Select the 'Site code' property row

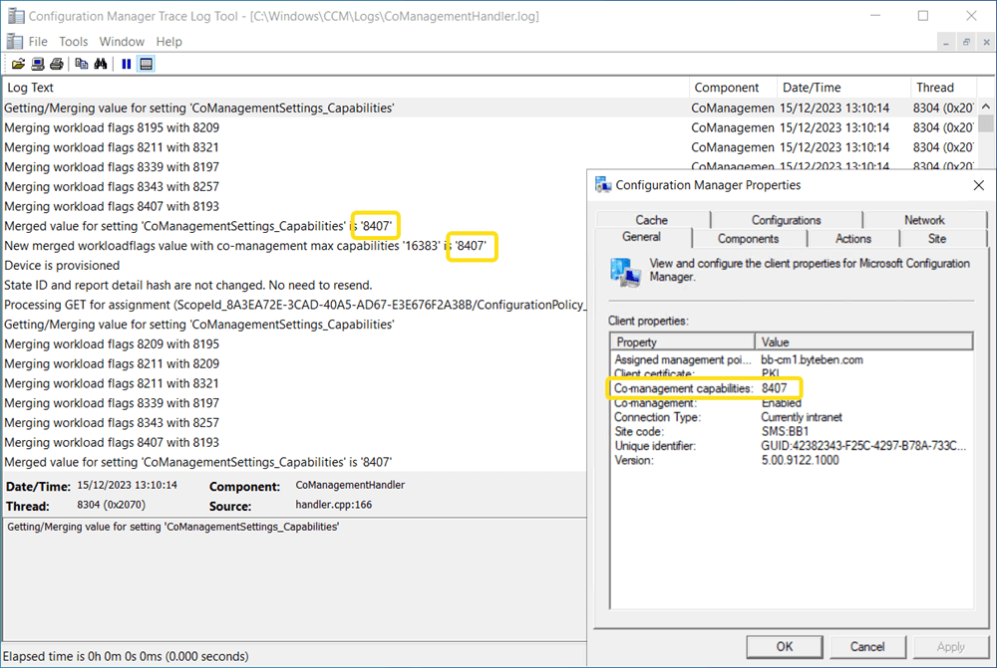tap(791, 432)
